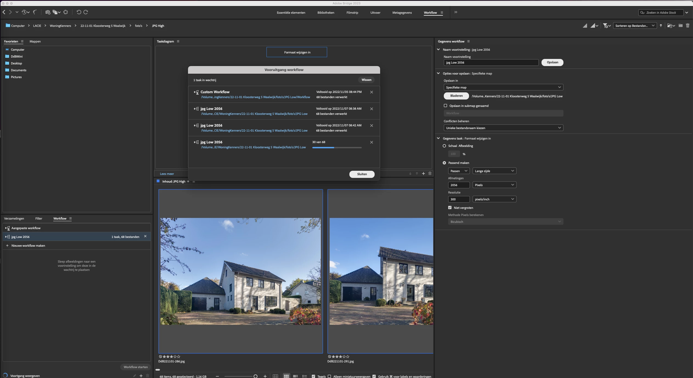Viewport: 693px width, 378px height.
Task: Open the Conflicten beheren dropdown
Action: tap(503, 128)
